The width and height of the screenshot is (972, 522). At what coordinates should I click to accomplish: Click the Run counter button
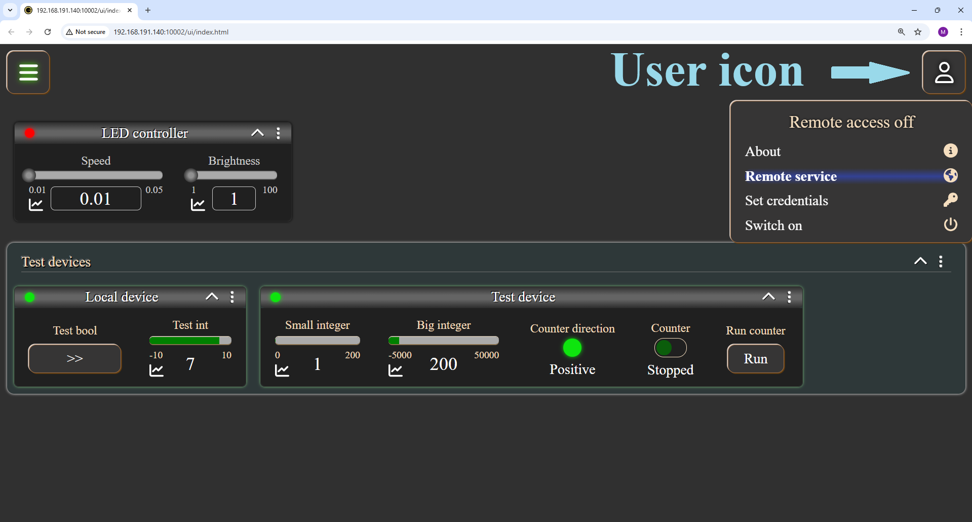755,359
